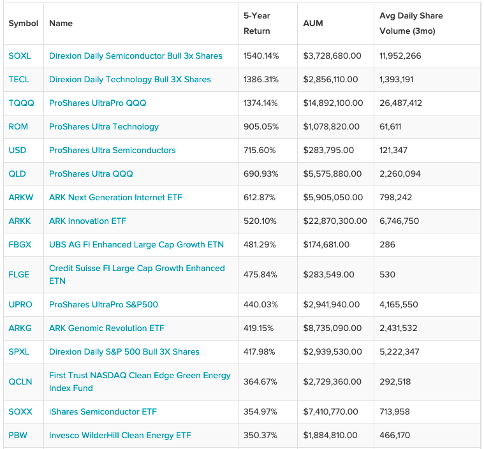The height and width of the screenshot is (449, 484).
Task: Open iShares Semiconductor ETF link
Action: point(103,411)
